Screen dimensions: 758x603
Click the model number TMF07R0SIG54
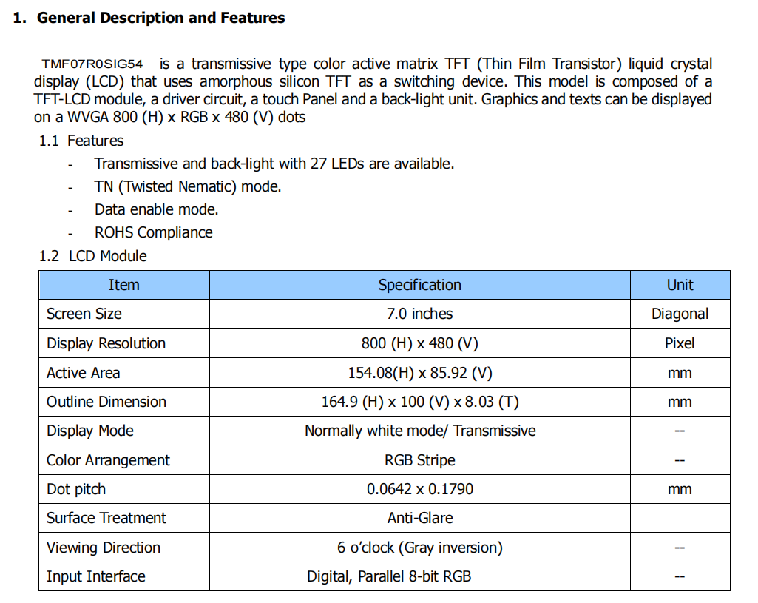[92, 64]
